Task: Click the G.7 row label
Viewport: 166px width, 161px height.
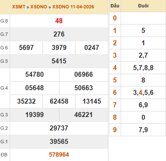Action: coord(4,34)
